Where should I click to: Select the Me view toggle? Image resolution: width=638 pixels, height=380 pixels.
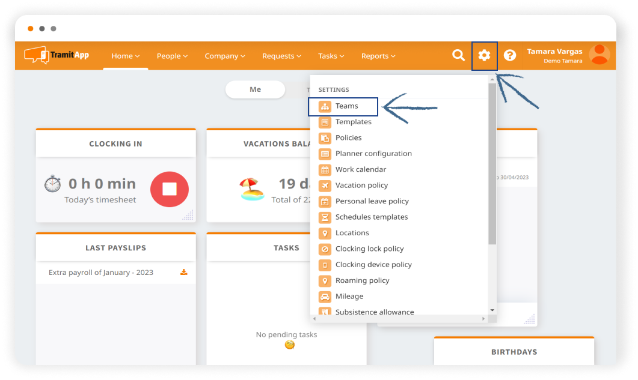tap(255, 89)
